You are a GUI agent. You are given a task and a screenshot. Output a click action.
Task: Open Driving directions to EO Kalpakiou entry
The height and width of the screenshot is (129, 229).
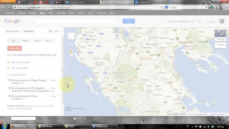tap(30, 90)
